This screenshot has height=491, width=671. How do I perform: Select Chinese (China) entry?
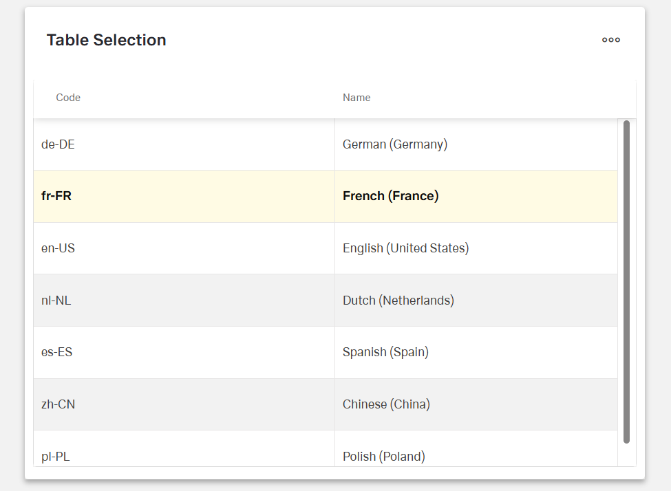coord(385,404)
